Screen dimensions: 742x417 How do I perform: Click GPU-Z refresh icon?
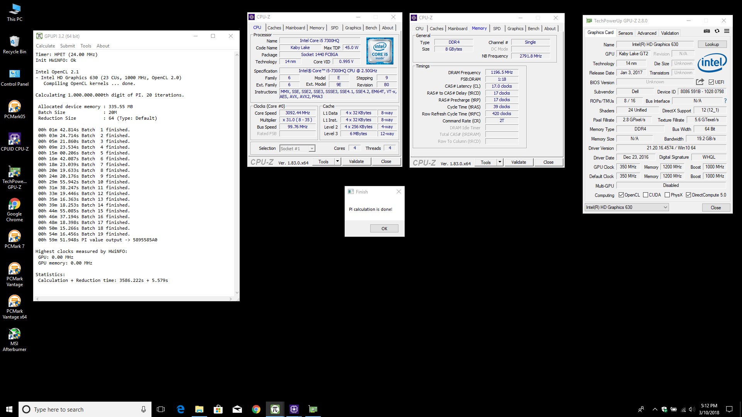(717, 31)
